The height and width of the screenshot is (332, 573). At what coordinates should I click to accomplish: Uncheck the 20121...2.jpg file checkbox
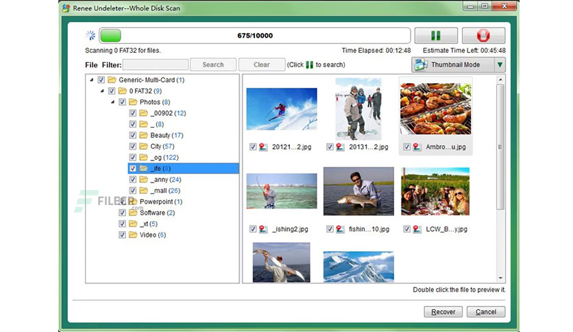[253, 147]
